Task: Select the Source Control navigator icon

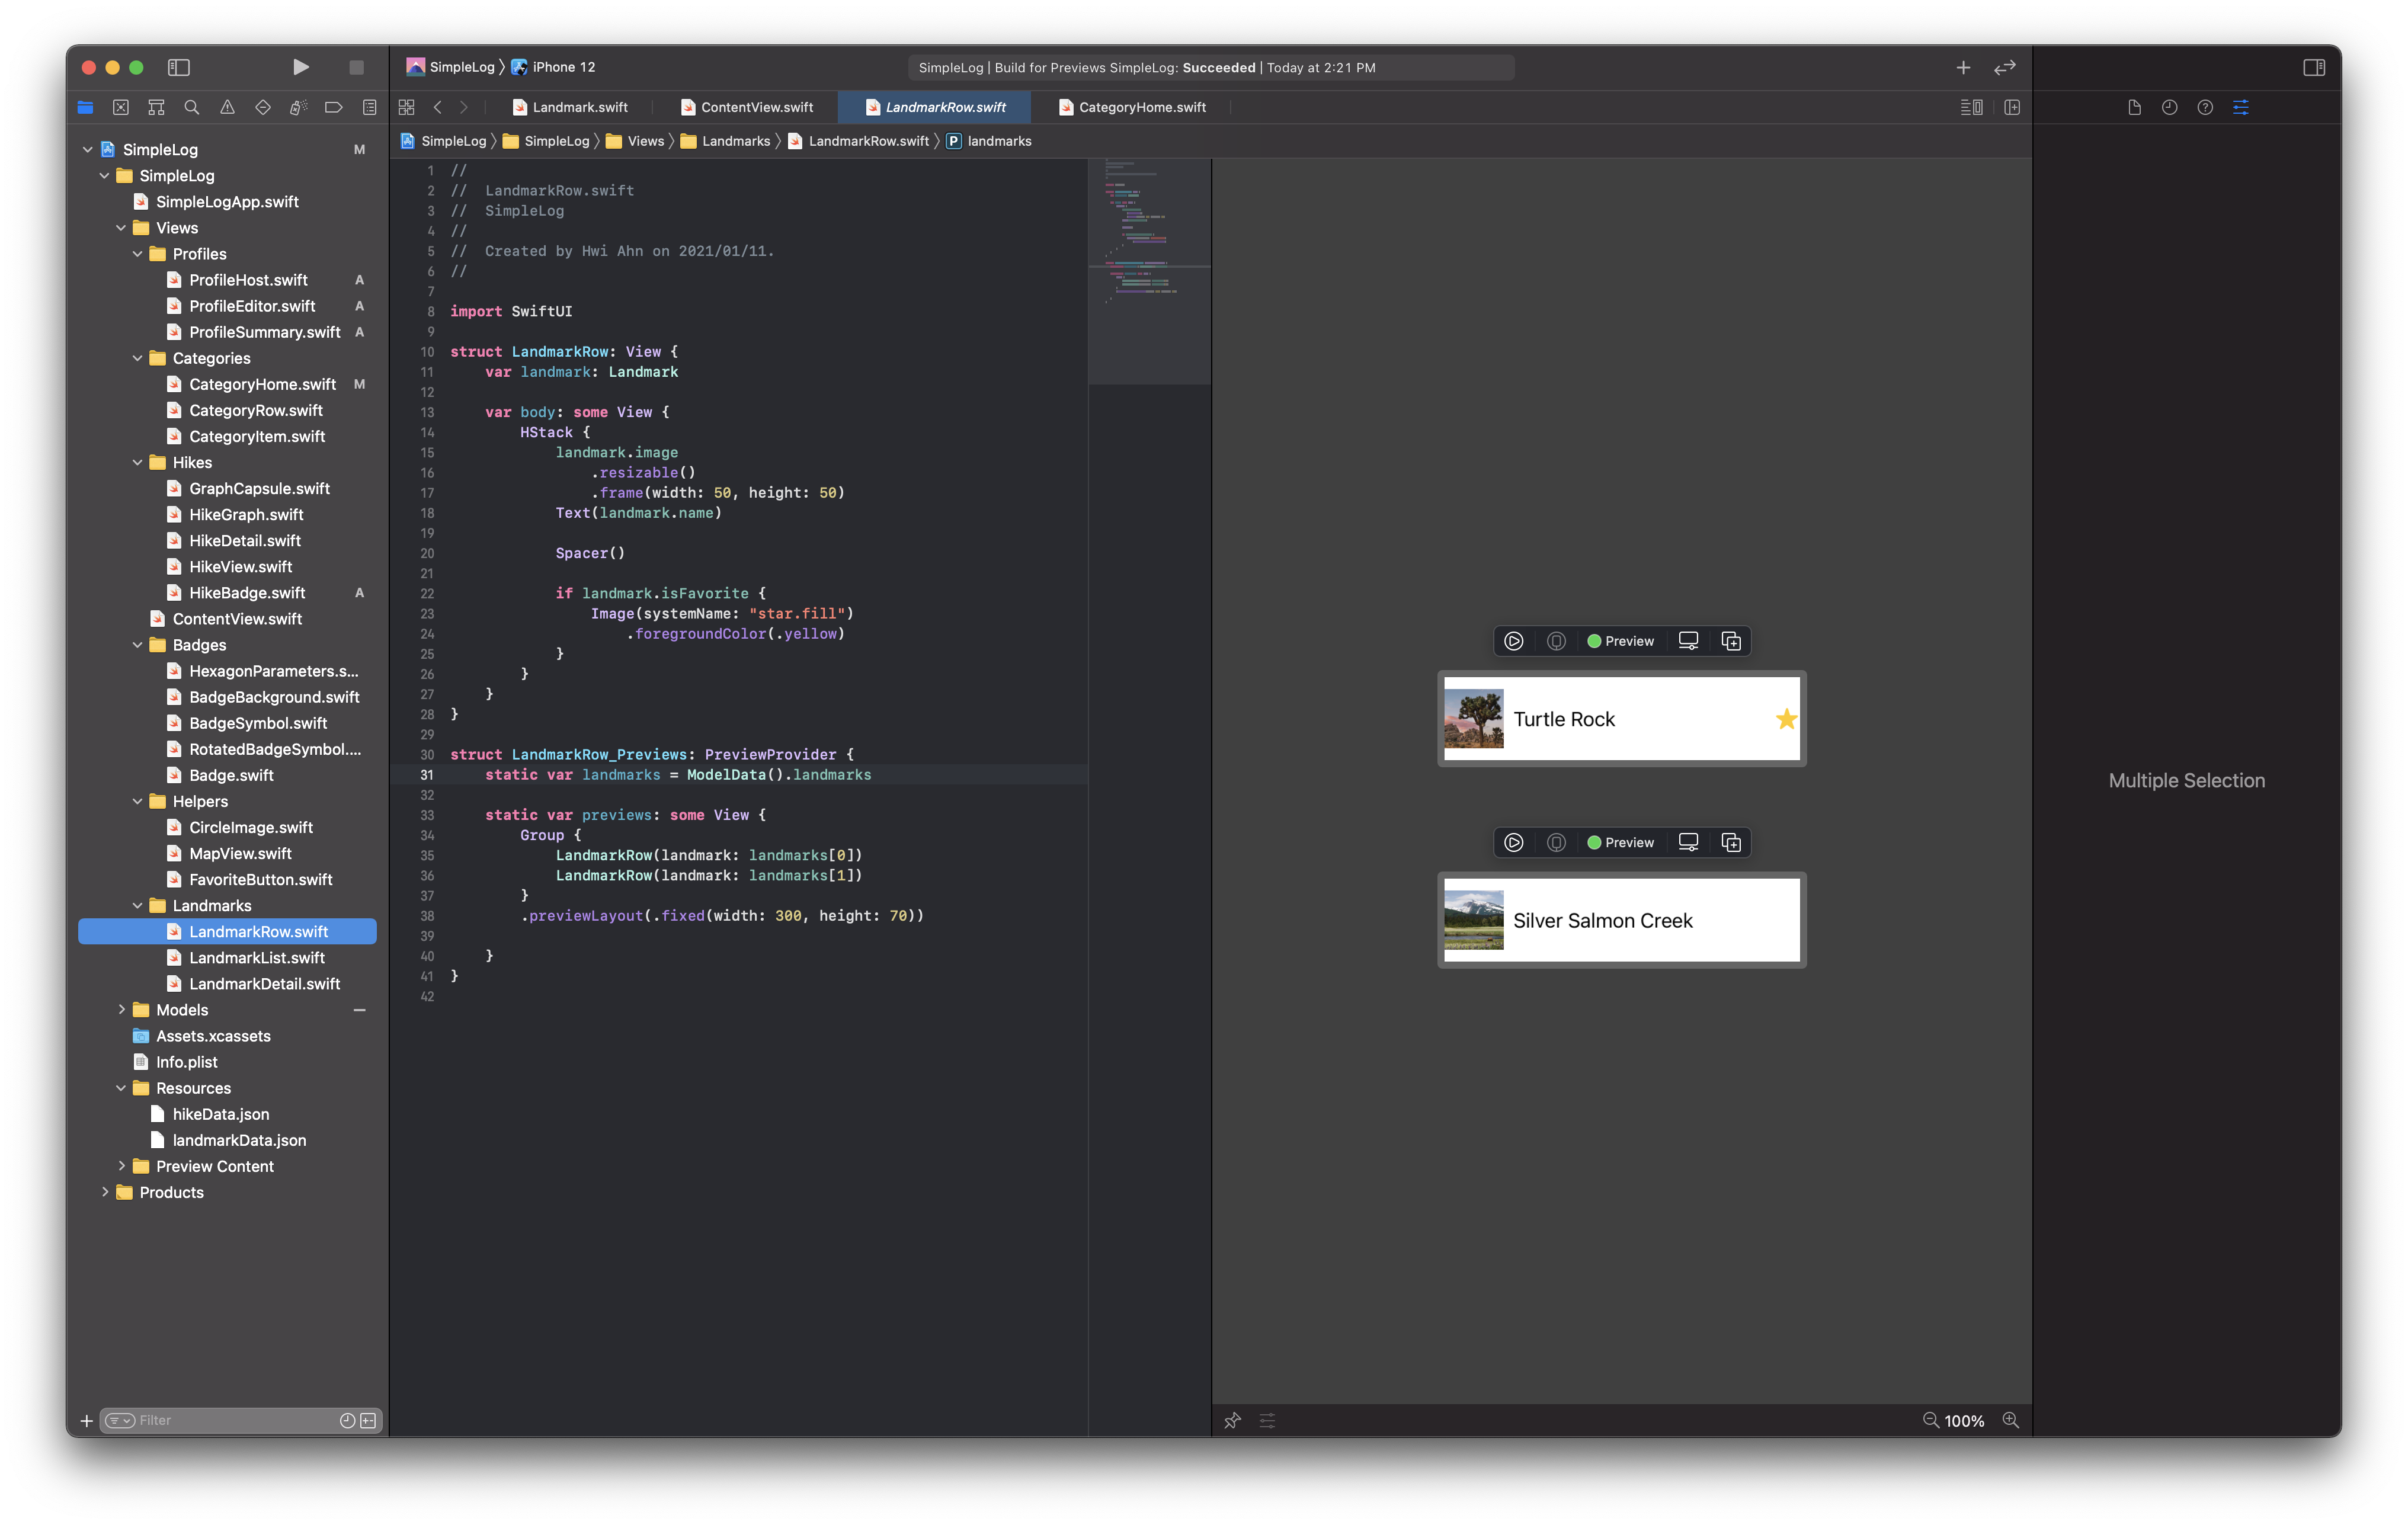Action: (121, 107)
